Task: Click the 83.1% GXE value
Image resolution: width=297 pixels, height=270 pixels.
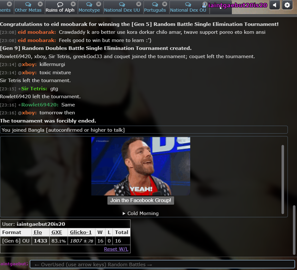Action: [58, 241]
